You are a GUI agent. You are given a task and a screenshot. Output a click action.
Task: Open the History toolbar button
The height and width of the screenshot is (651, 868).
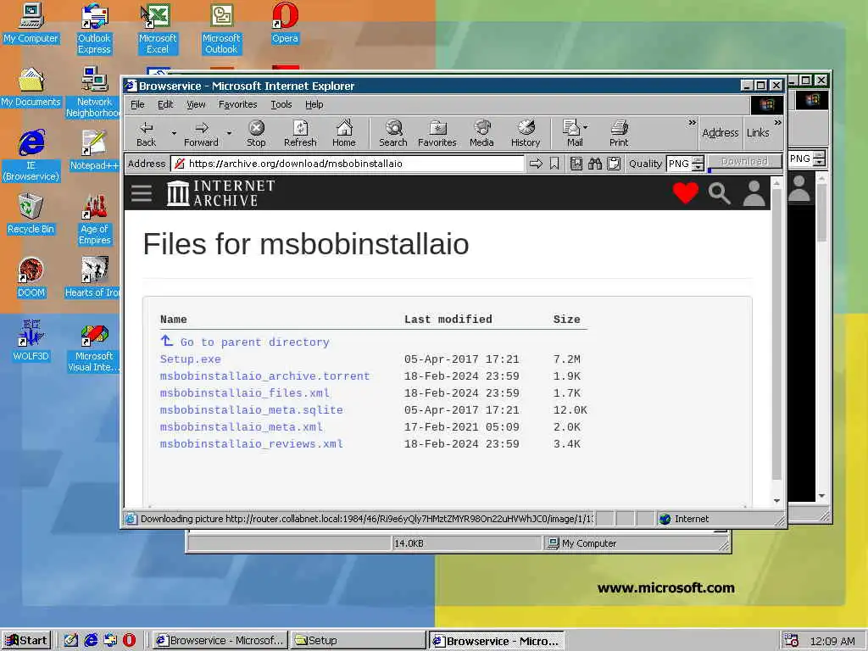[526, 133]
